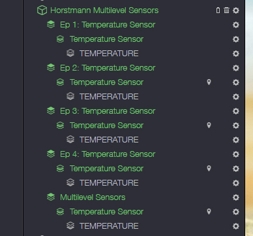
Task: Select Ep 1: Temperature Sensor endpoint
Action: (x=108, y=25)
